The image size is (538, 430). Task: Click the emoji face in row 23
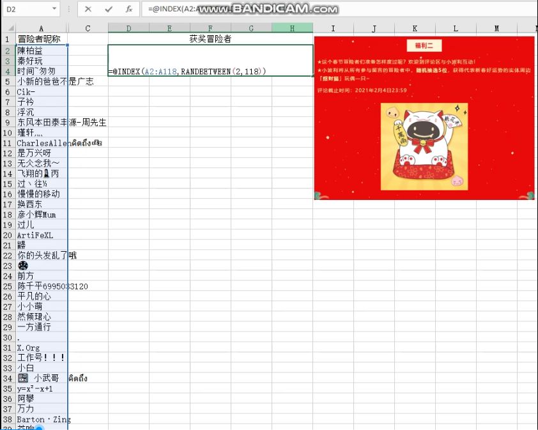(23, 265)
